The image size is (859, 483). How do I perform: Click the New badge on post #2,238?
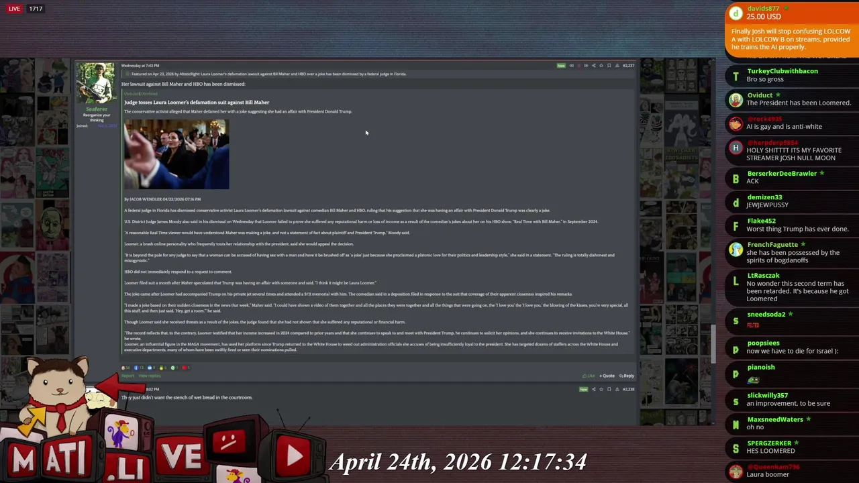(x=583, y=389)
